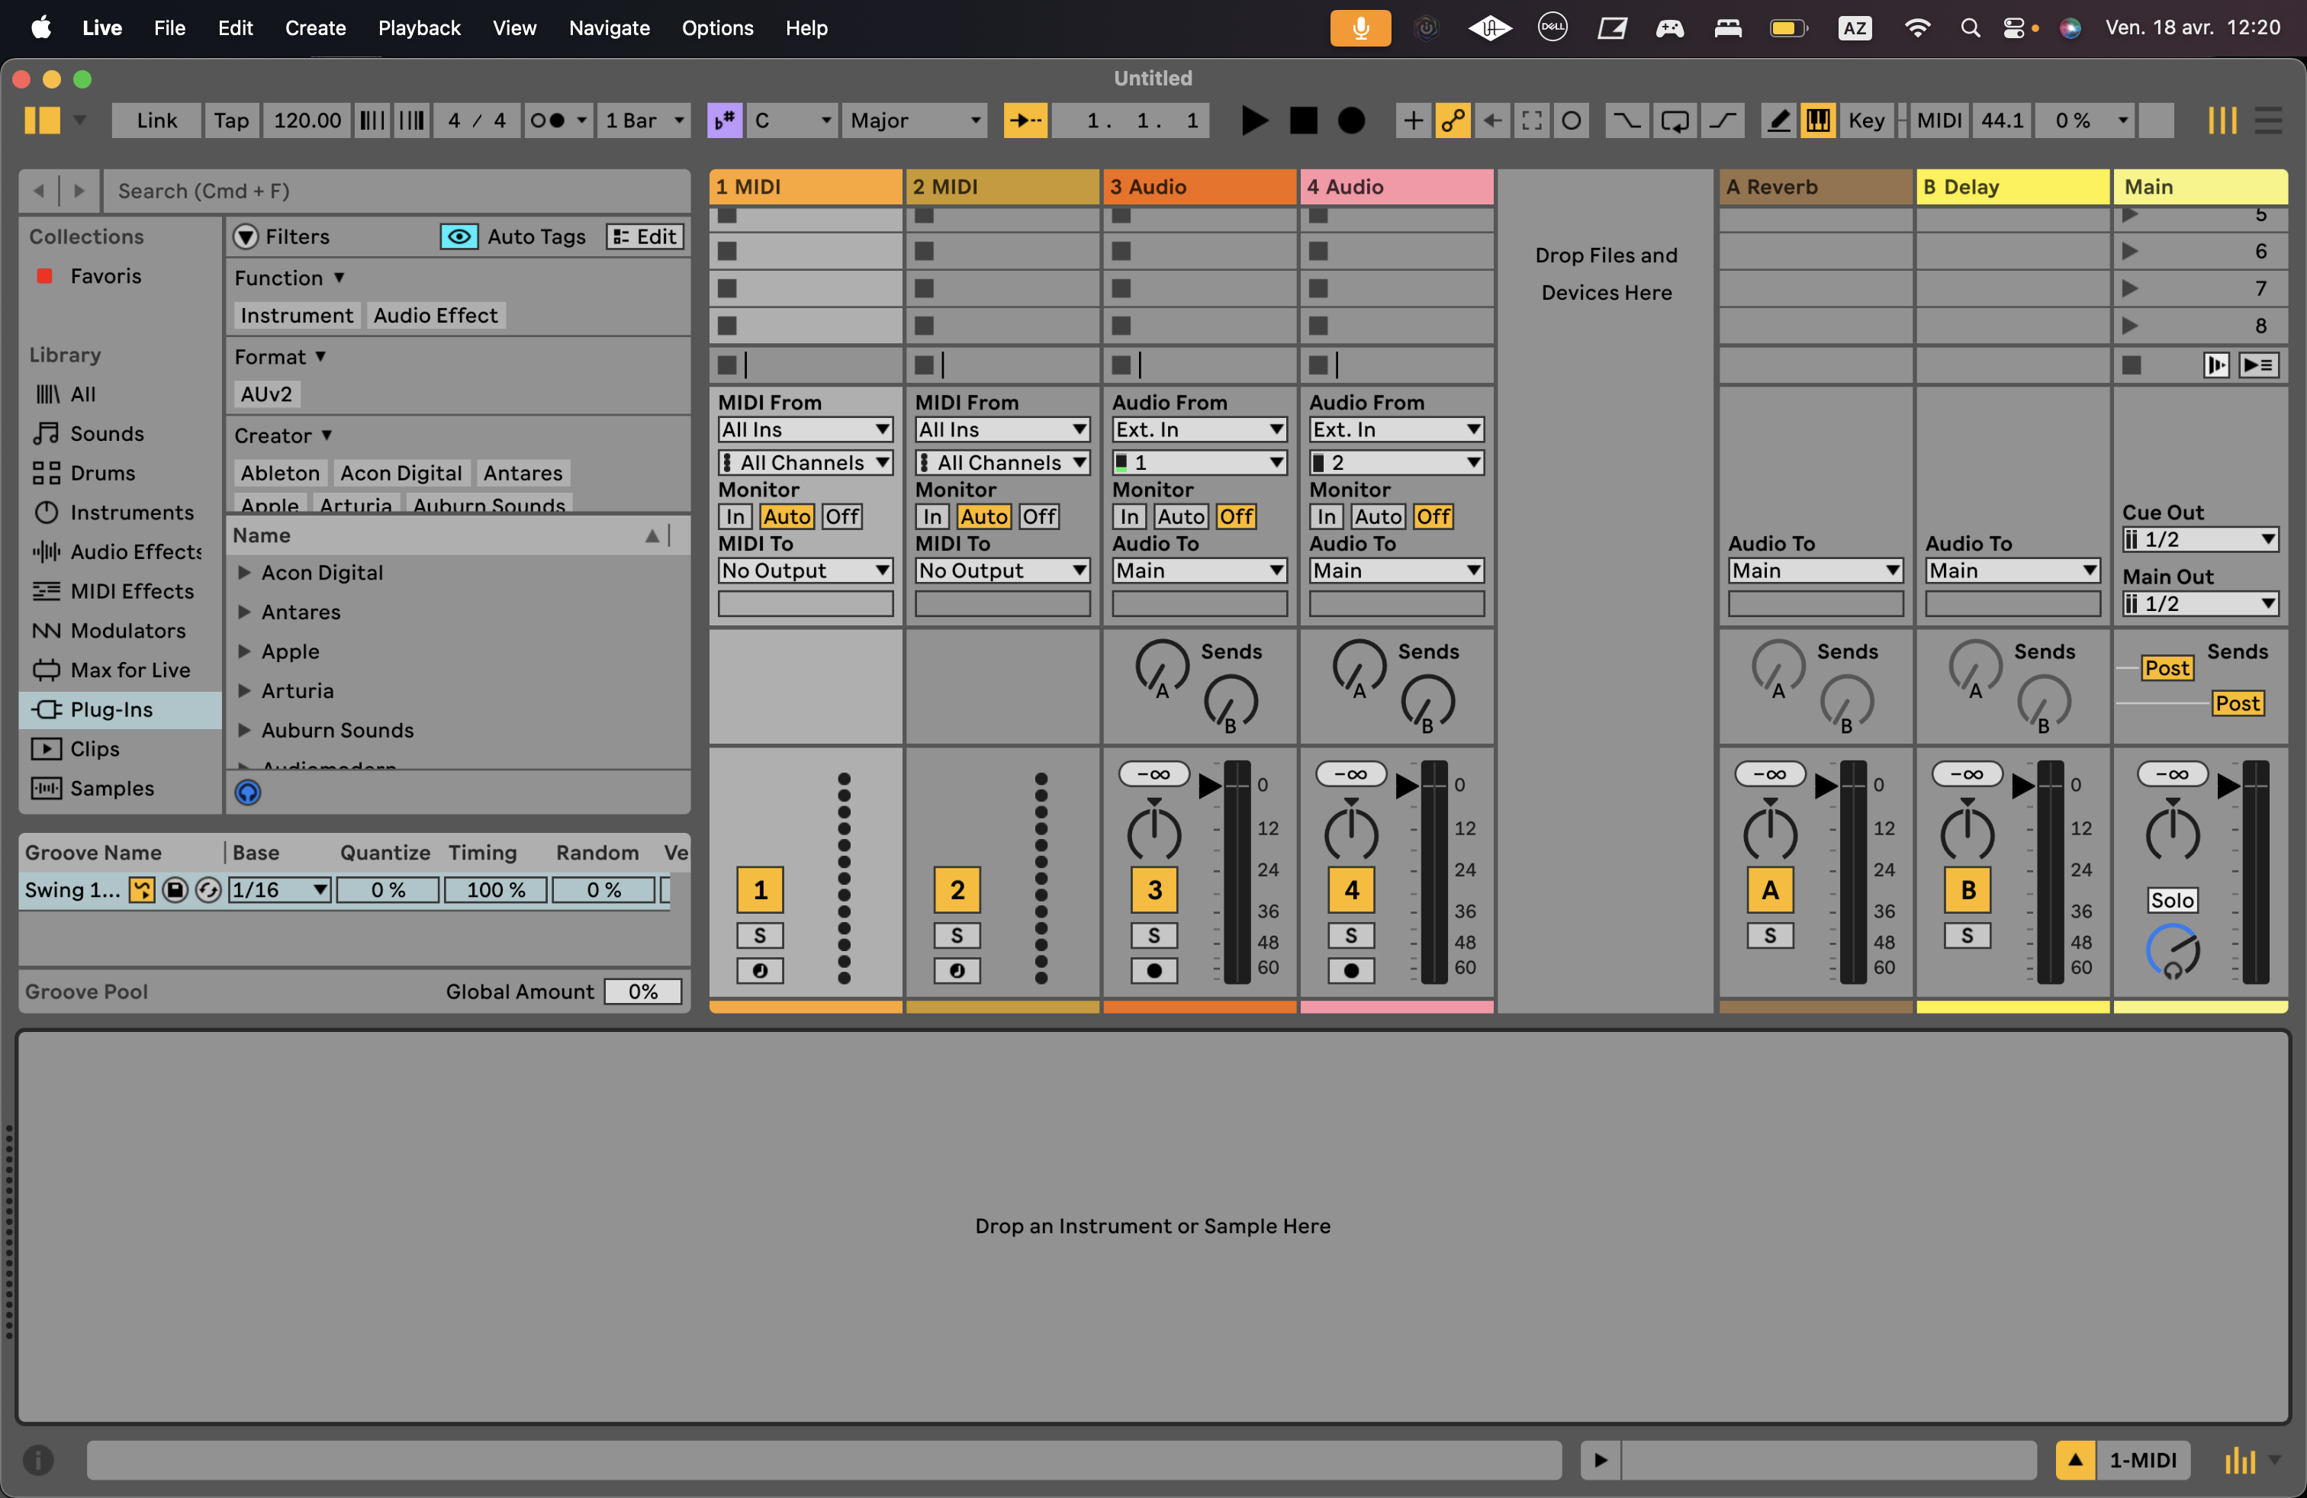
Task: Click Edit button in Filters
Action: (645, 236)
